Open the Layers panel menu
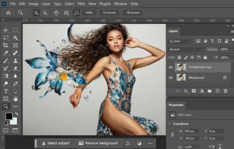This screenshot has height=149, width=234. tap(232, 31)
